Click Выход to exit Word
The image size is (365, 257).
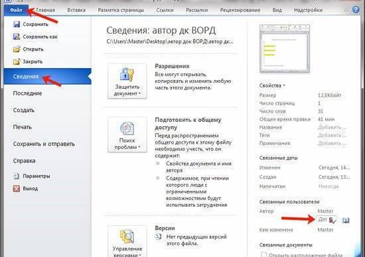click(31, 189)
